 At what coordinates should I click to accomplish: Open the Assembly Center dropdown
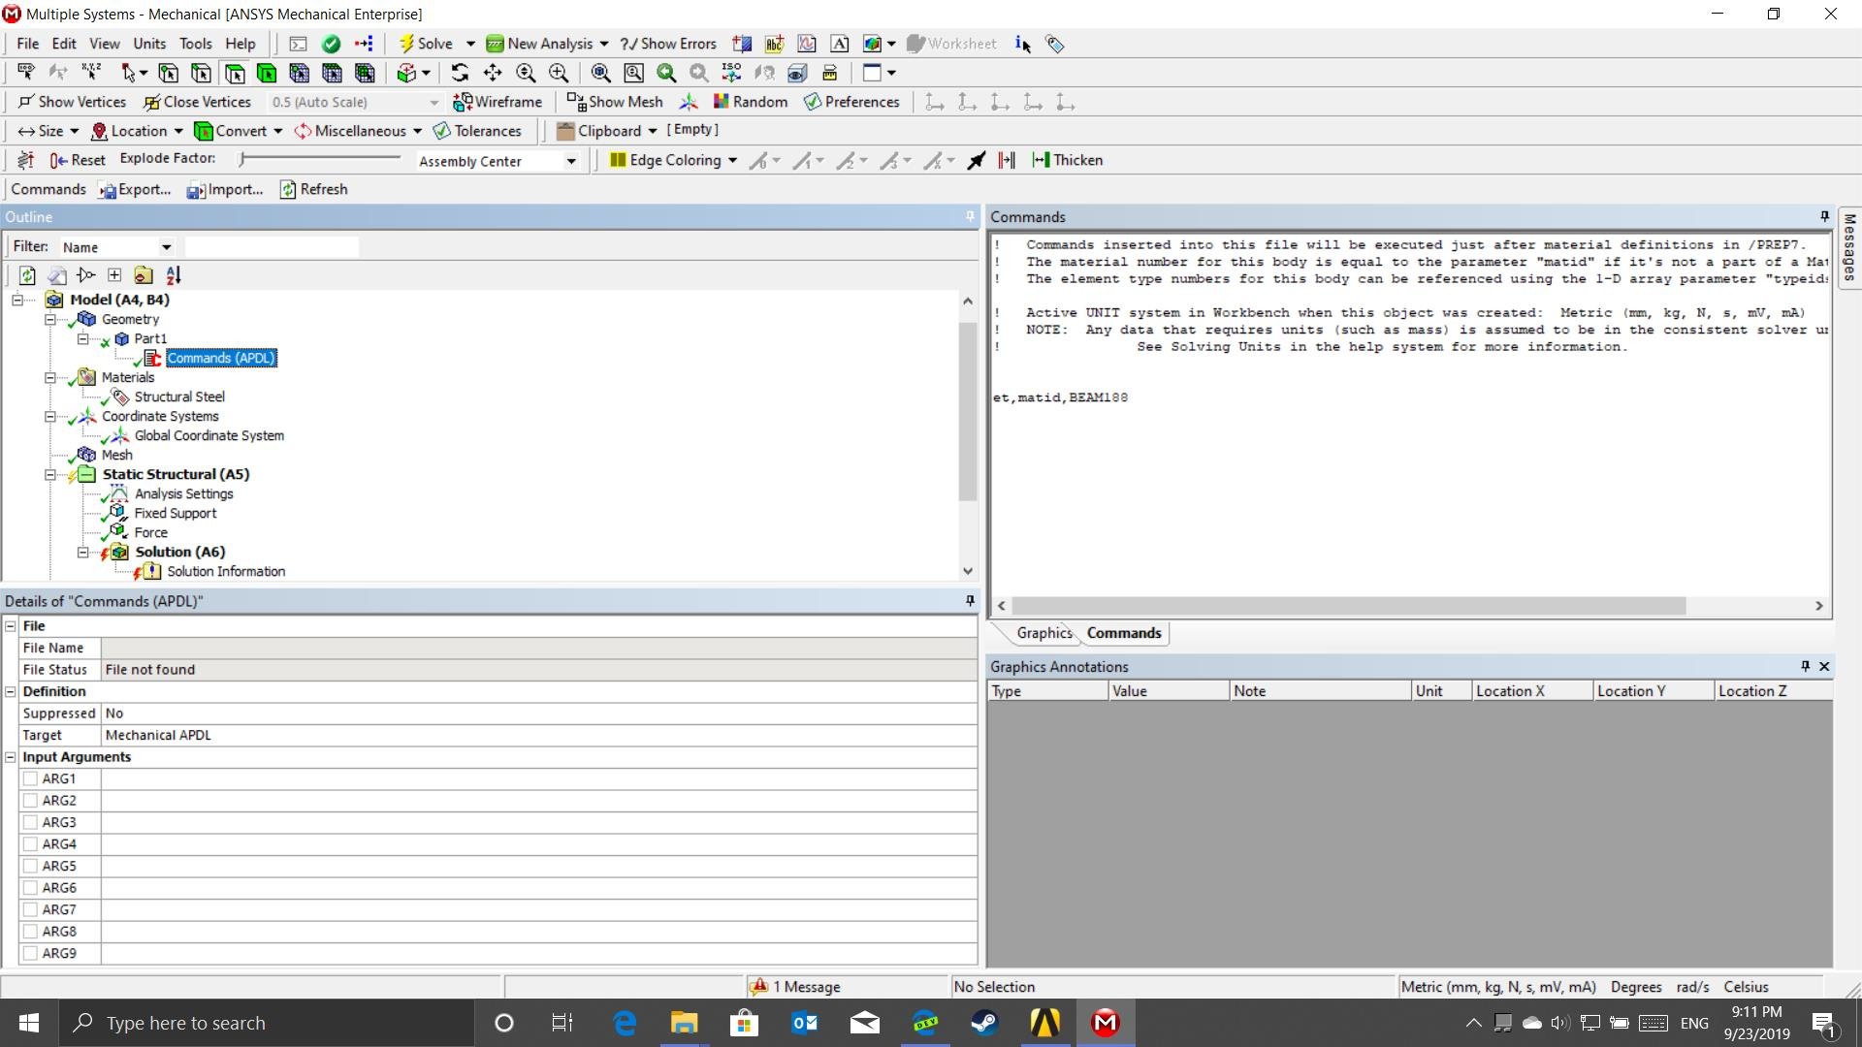[571, 161]
